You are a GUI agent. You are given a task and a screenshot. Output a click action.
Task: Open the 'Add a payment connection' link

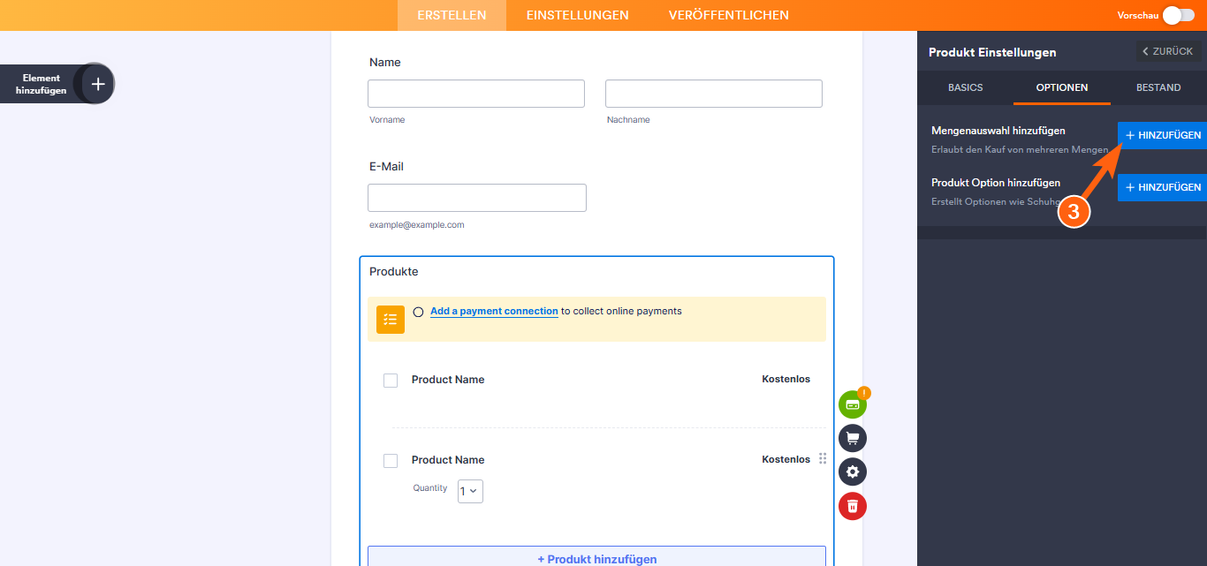(x=494, y=311)
